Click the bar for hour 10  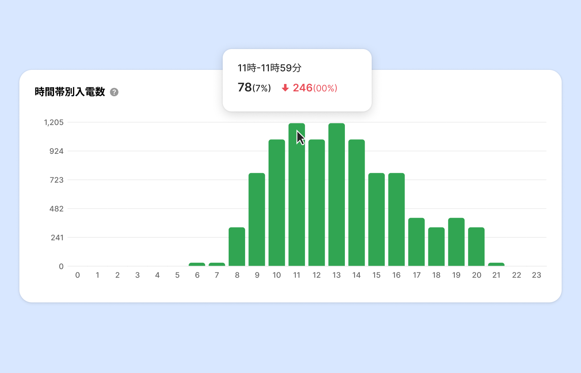(277, 203)
